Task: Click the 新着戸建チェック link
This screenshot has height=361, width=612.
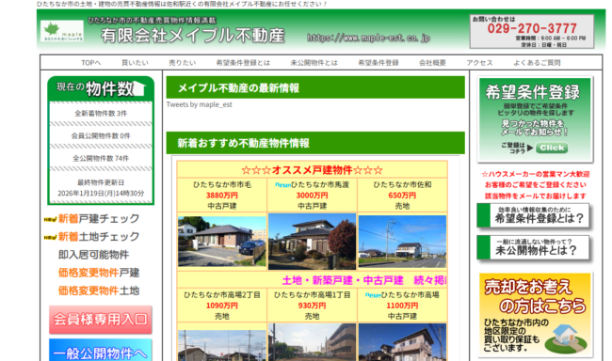Action: point(99,219)
